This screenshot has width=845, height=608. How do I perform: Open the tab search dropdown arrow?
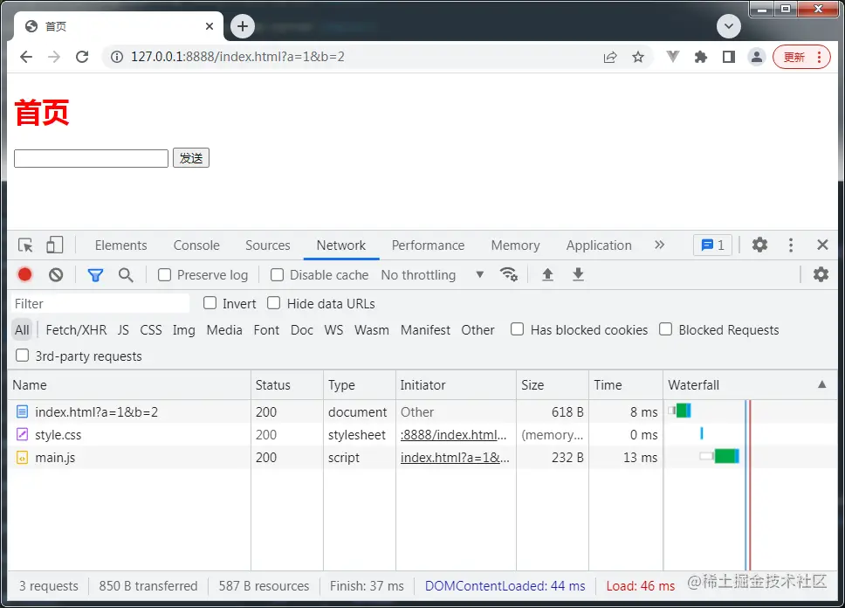pos(729,26)
